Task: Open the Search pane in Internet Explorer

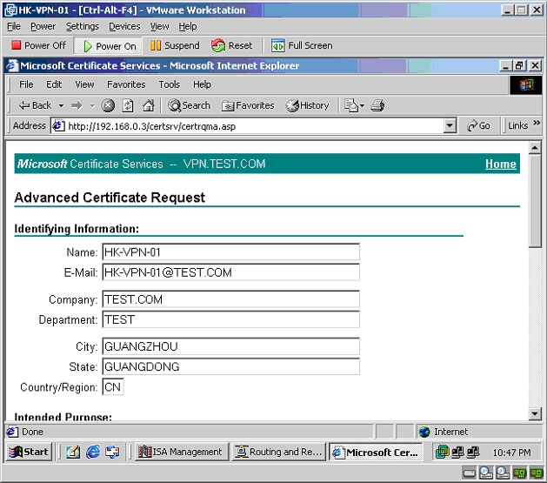Action: pyautogui.click(x=189, y=105)
